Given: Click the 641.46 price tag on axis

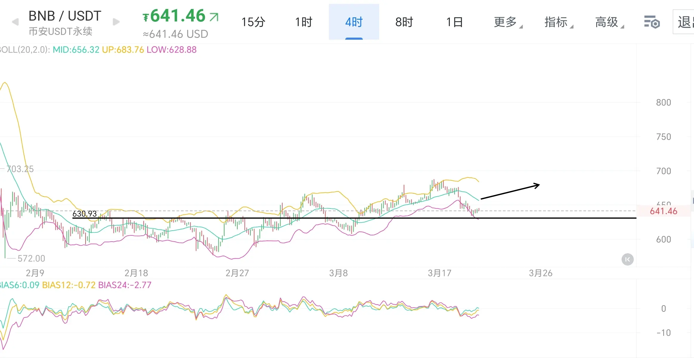Looking at the screenshot, I should click(x=663, y=211).
